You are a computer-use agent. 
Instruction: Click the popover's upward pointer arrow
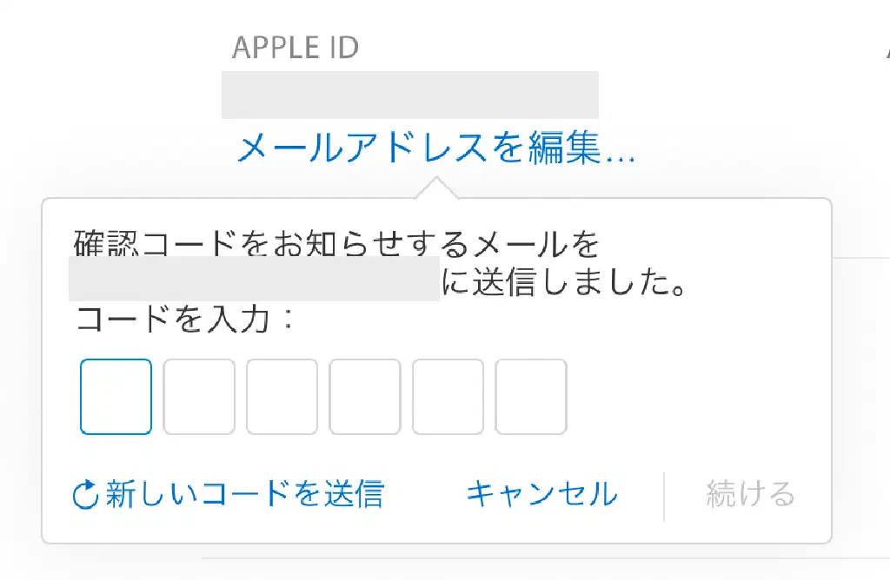tap(437, 188)
